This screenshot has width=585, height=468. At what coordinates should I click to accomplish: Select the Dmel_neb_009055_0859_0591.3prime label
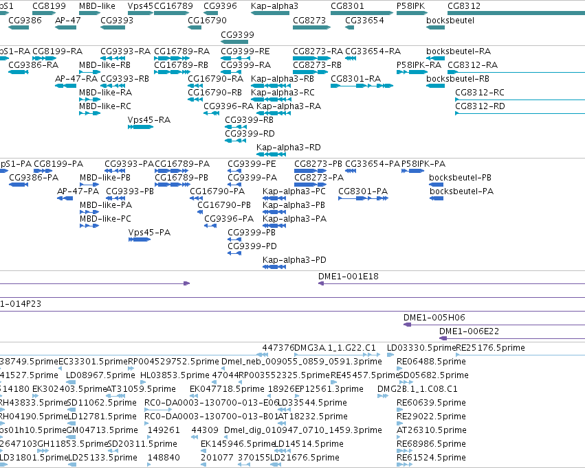[x=302, y=362]
